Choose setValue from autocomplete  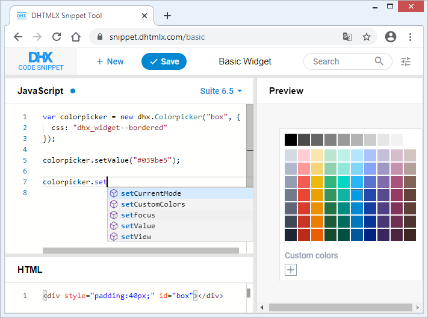pos(181,226)
